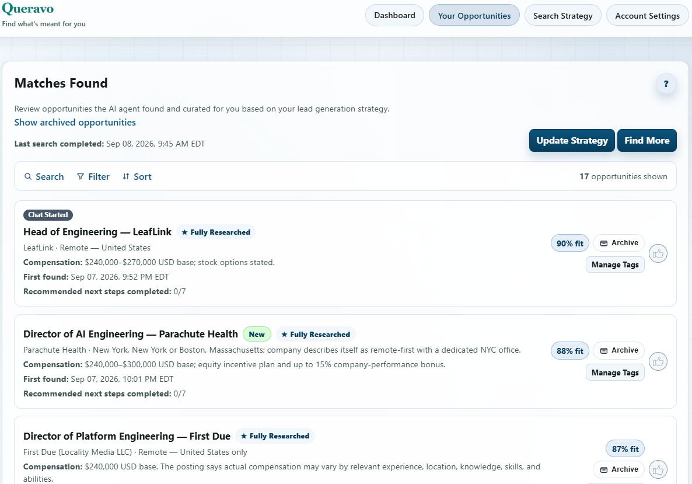Click First Due's Fully Researched badge
This screenshot has width=692, height=484.
[x=275, y=436]
